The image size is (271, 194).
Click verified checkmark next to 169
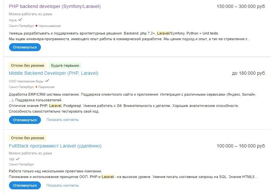(18, 159)
